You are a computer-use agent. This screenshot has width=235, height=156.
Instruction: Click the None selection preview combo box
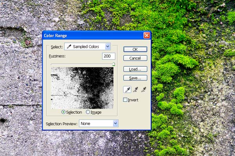click(99, 123)
